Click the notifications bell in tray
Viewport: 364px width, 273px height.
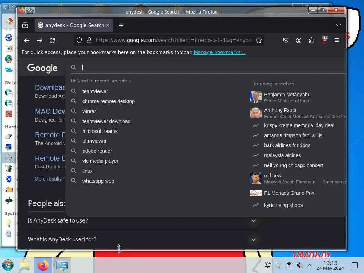pyautogui.click(x=268, y=265)
